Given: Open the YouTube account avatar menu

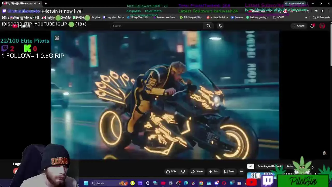Looking at the screenshot, I should (322, 26).
